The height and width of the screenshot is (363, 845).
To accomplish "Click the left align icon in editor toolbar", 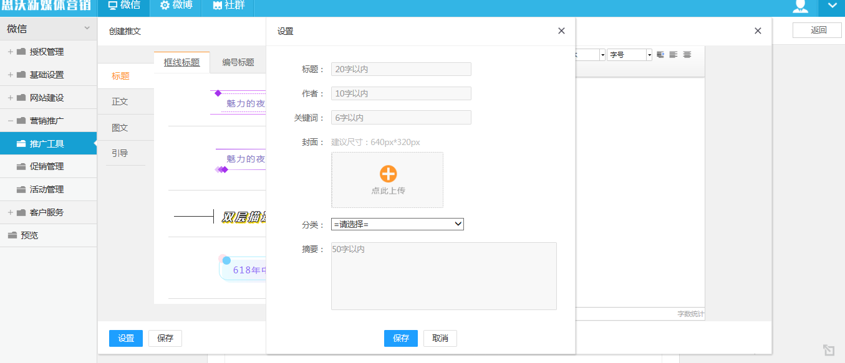I will [674, 55].
